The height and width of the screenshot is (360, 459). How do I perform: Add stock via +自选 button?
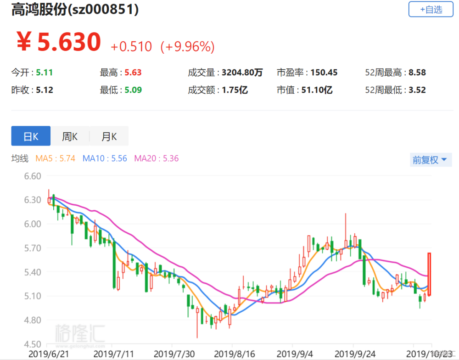tap(431, 9)
